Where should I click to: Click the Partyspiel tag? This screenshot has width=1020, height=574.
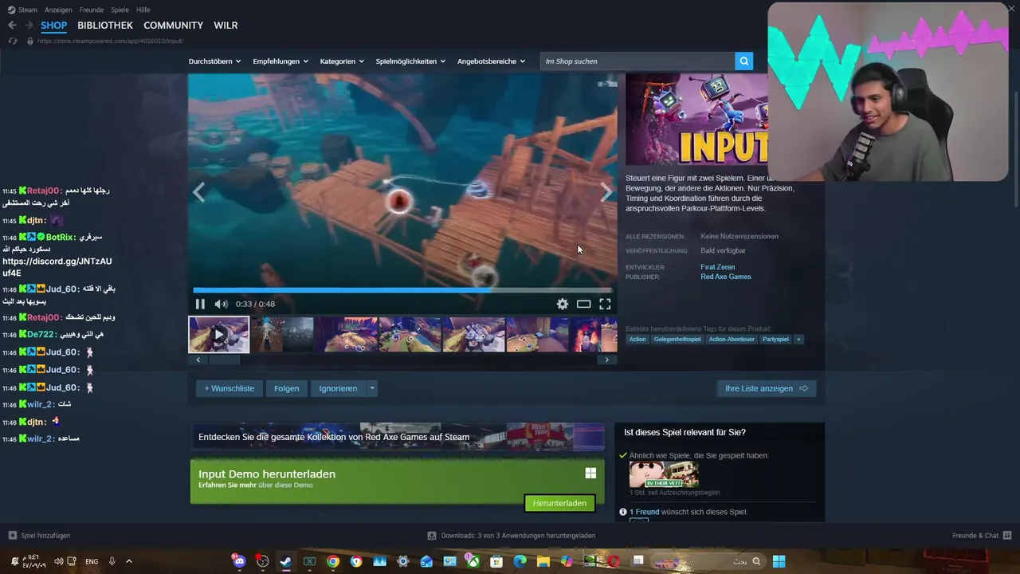[775, 340]
